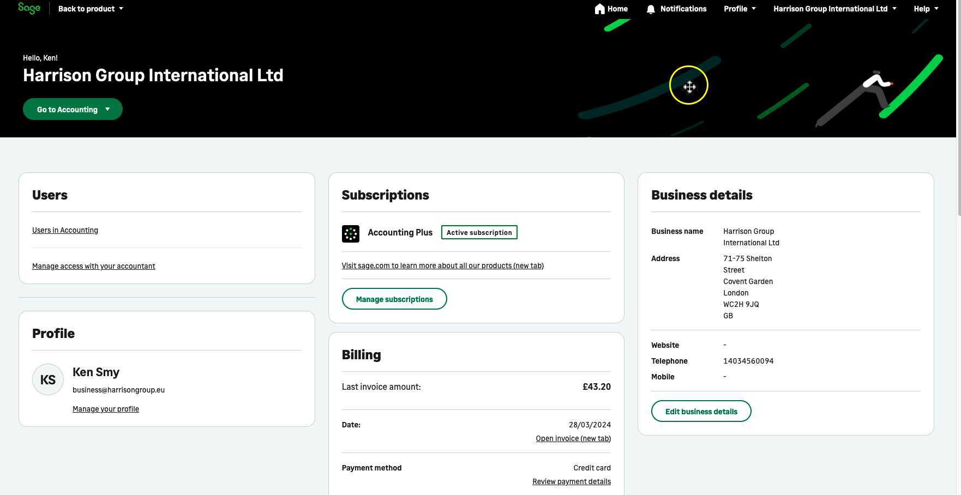The height and width of the screenshot is (495, 961).
Task: Click the Accounting Plus product icon
Action: (x=351, y=234)
